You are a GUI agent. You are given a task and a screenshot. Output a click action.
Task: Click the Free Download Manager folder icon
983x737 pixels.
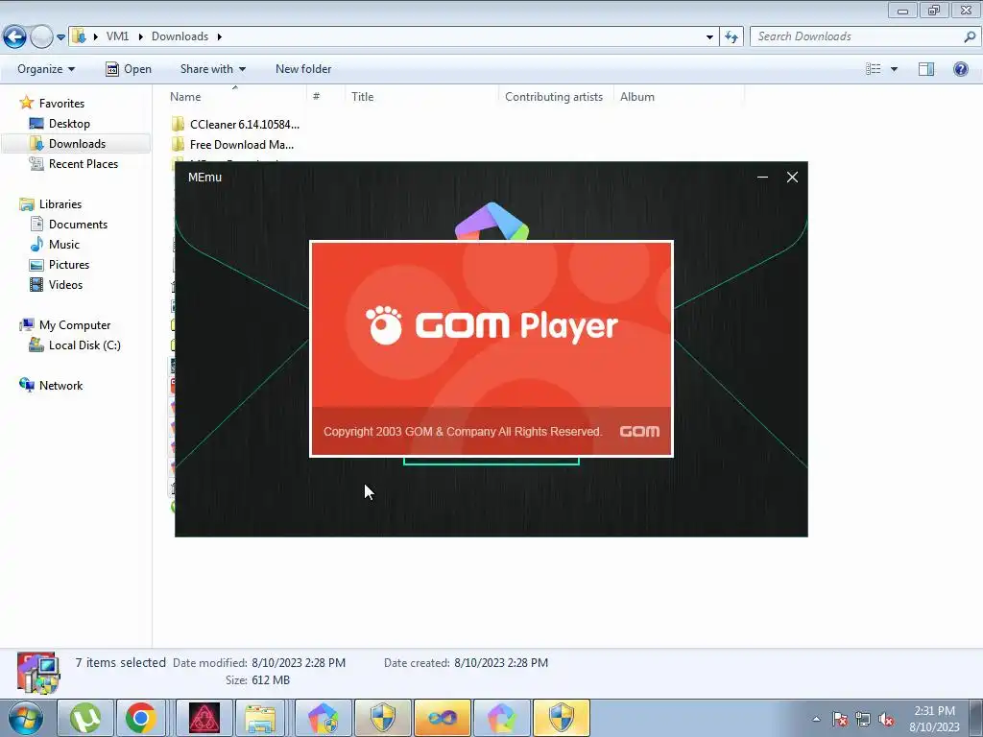pos(178,144)
